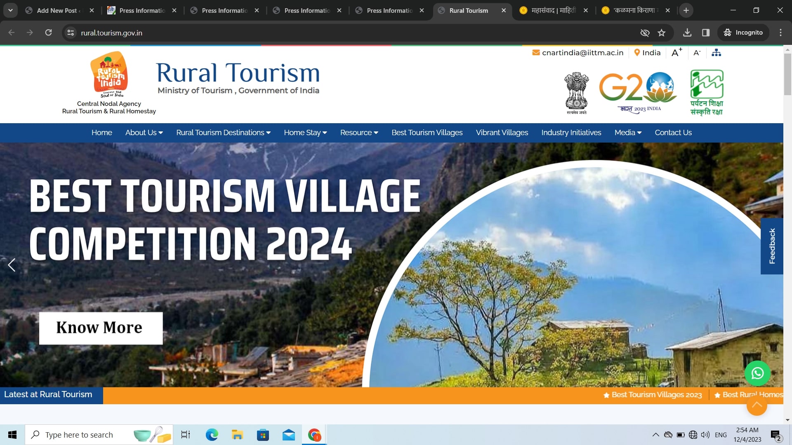792x445 pixels.
Task: Toggle the browser side panel icon
Action: tap(706, 33)
